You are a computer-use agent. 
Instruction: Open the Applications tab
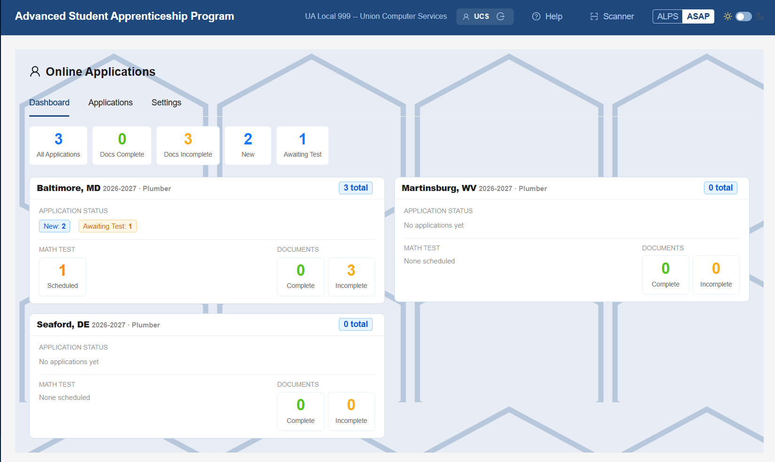point(111,103)
